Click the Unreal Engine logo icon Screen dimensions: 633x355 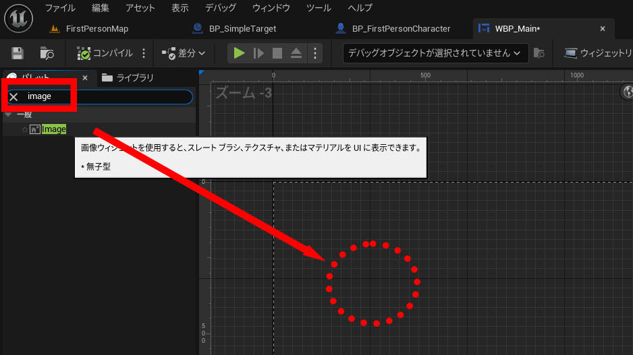[x=18, y=18]
